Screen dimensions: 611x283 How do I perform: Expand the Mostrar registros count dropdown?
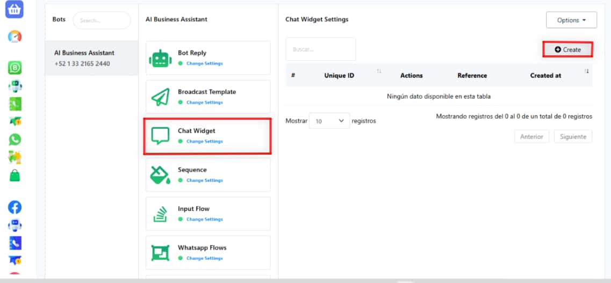click(x=329, y=121)
